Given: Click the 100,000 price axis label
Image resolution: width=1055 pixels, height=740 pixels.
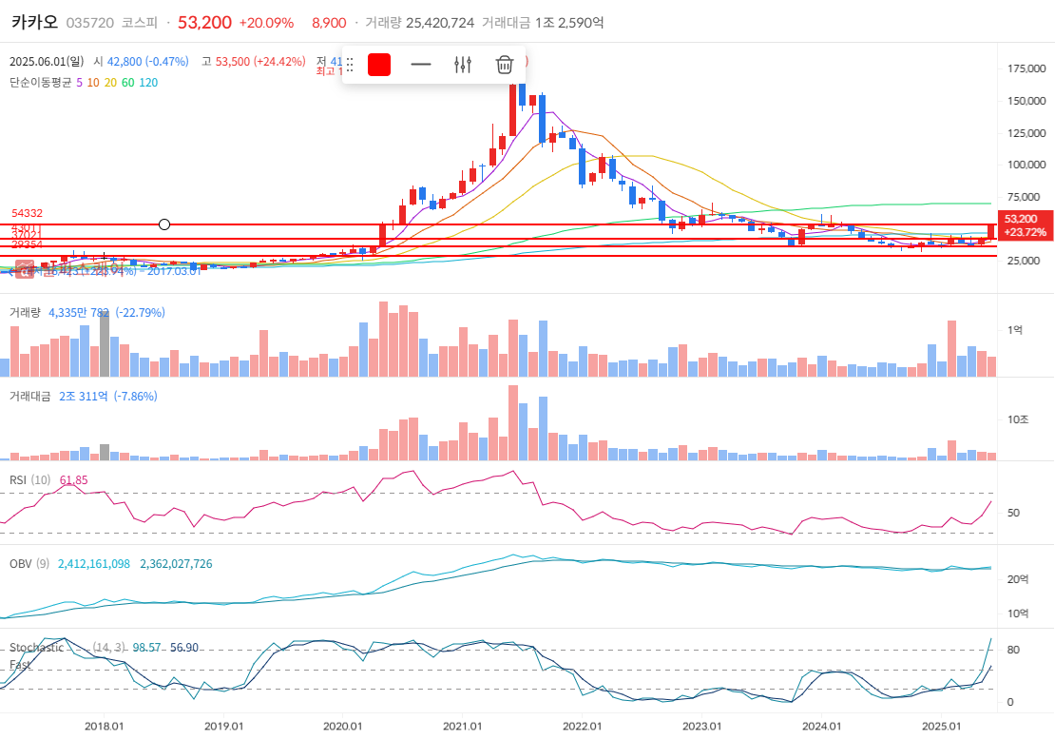Looking at the screenshot, I should click(1026, 165).
